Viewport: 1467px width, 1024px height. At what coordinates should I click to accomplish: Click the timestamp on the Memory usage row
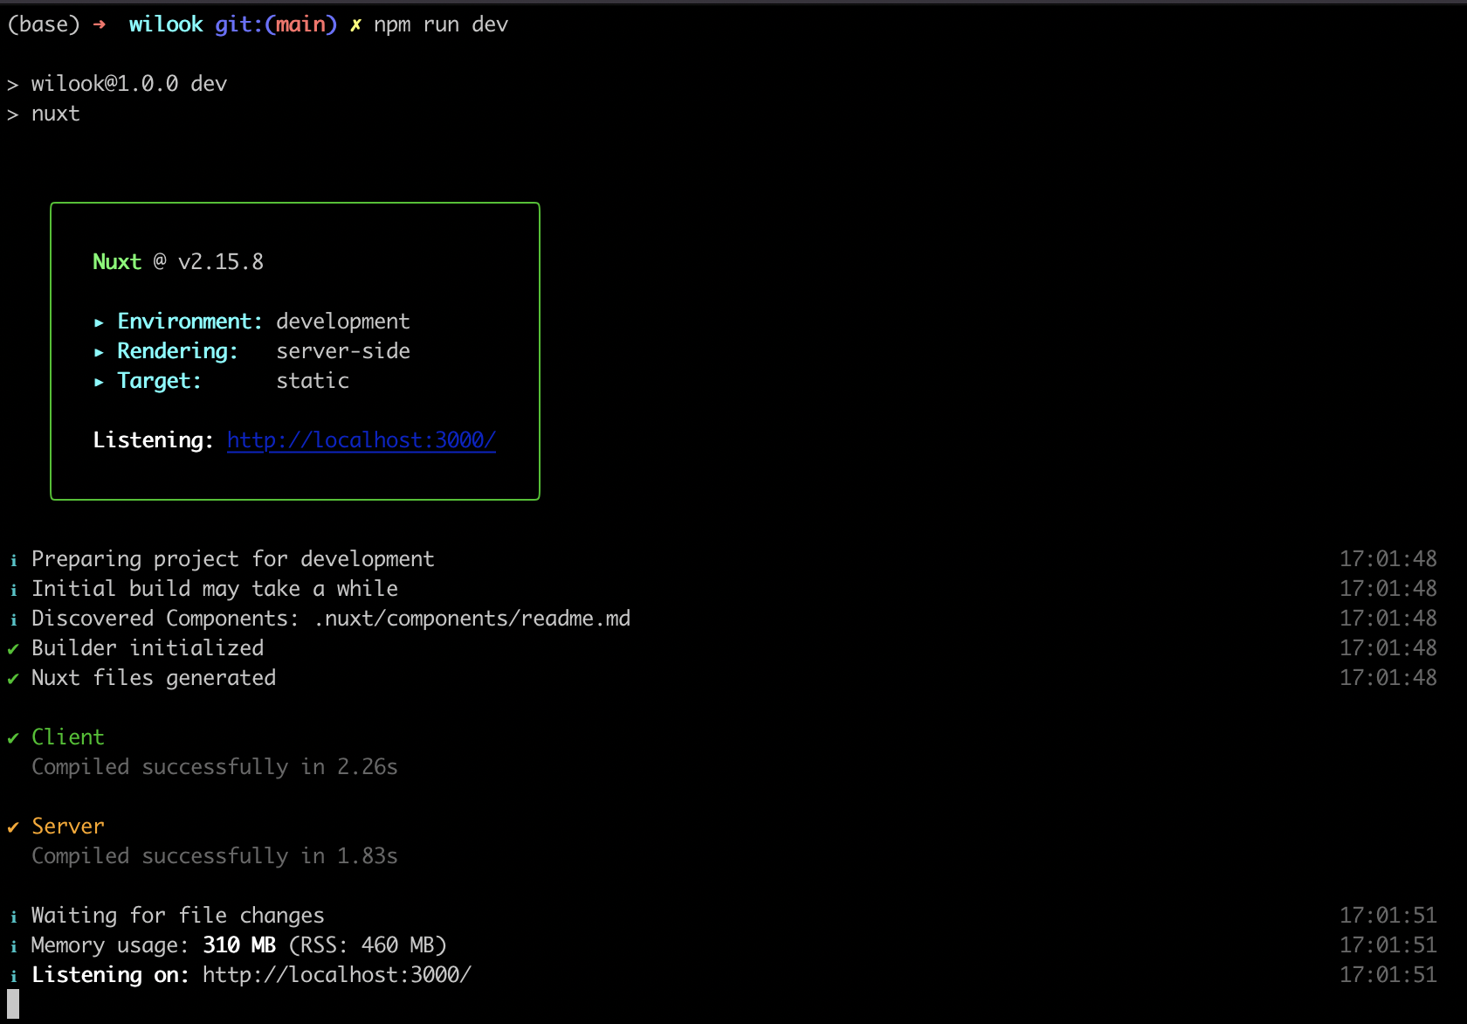point(1388,945)
